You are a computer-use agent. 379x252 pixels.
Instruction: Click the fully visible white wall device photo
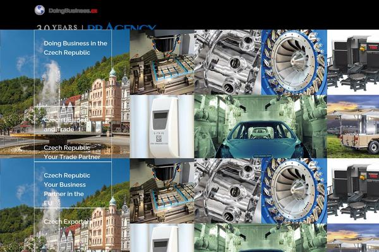pyautogui.click(x=162, y=127)
